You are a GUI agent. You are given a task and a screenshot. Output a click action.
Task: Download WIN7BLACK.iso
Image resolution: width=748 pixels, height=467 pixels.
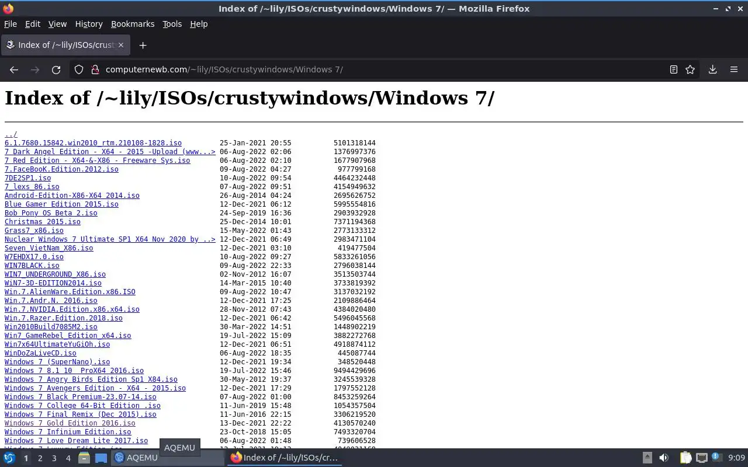pos(32,266)
